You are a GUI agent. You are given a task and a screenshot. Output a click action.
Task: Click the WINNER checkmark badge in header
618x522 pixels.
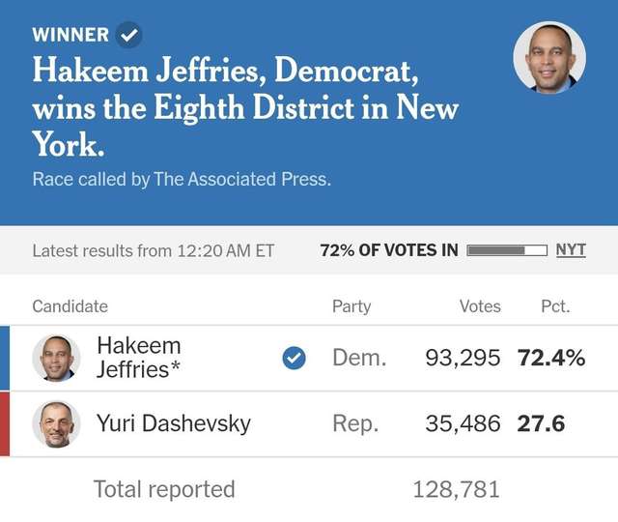[x=128, y=36]
